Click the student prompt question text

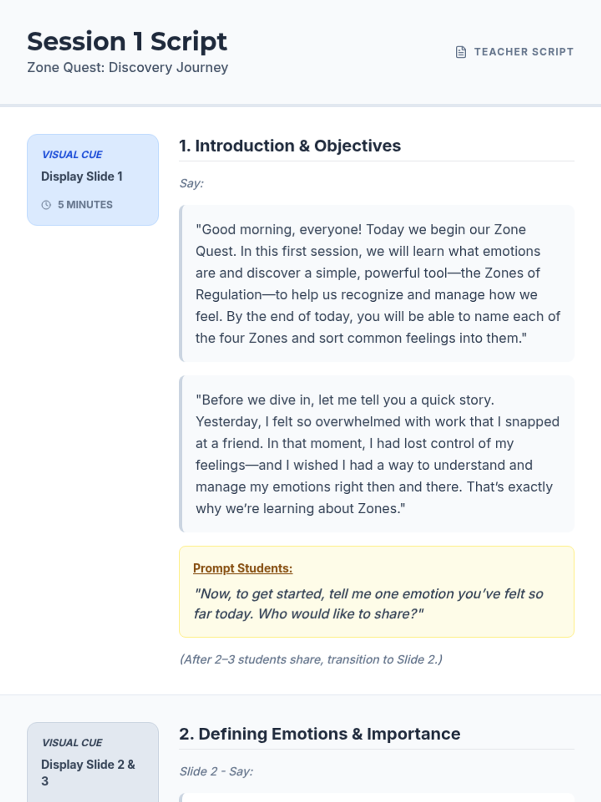(369, 604)
